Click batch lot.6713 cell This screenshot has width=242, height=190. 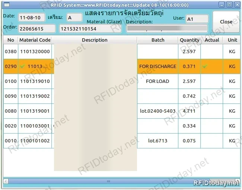tap(157, 141)
